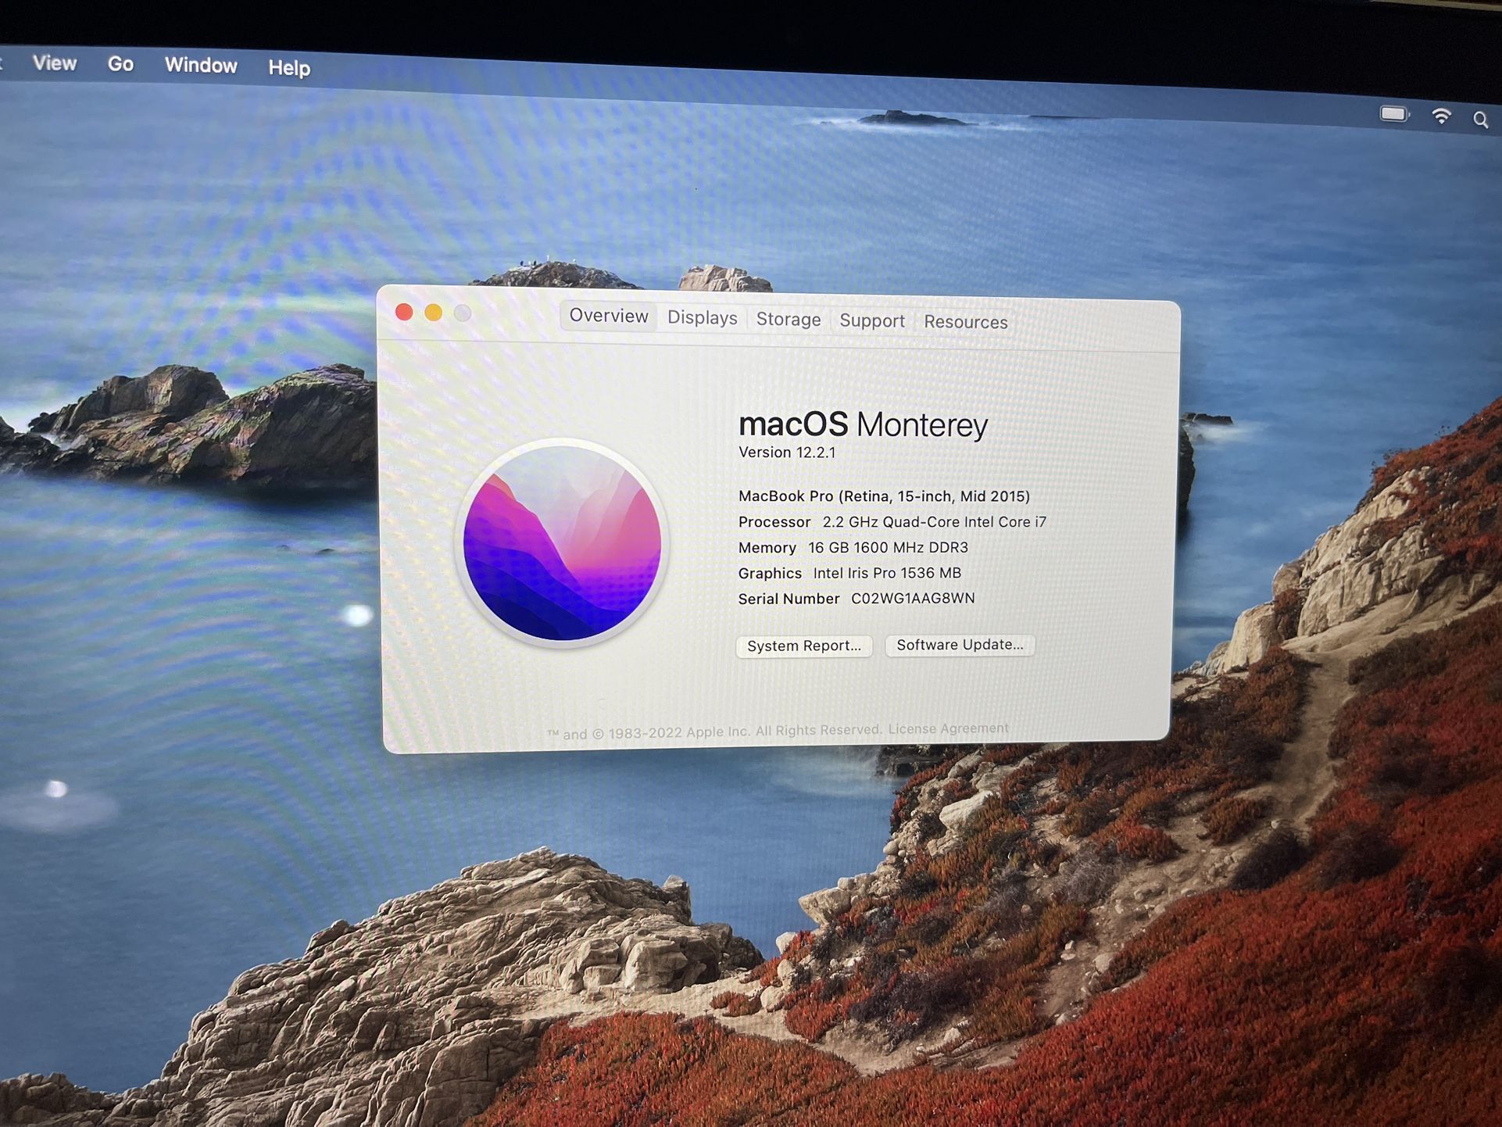Image resolution: width=1502 pixels, height=1127 pixels.
Task: Close the About This Mac window
Action: 404,313
